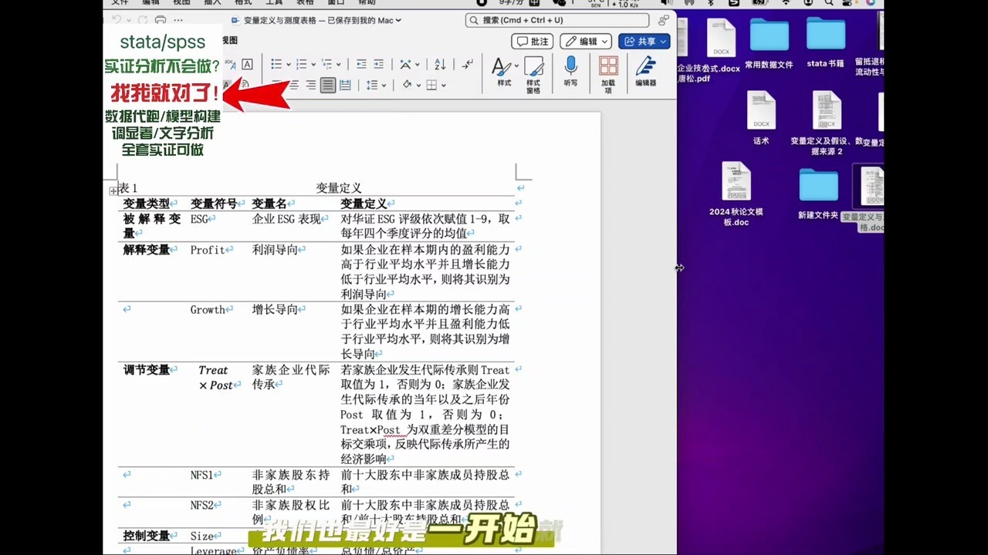Open the 样式 styles gallery
The width and height of the screenshot is (988, 555).
[x=503, y=72]
